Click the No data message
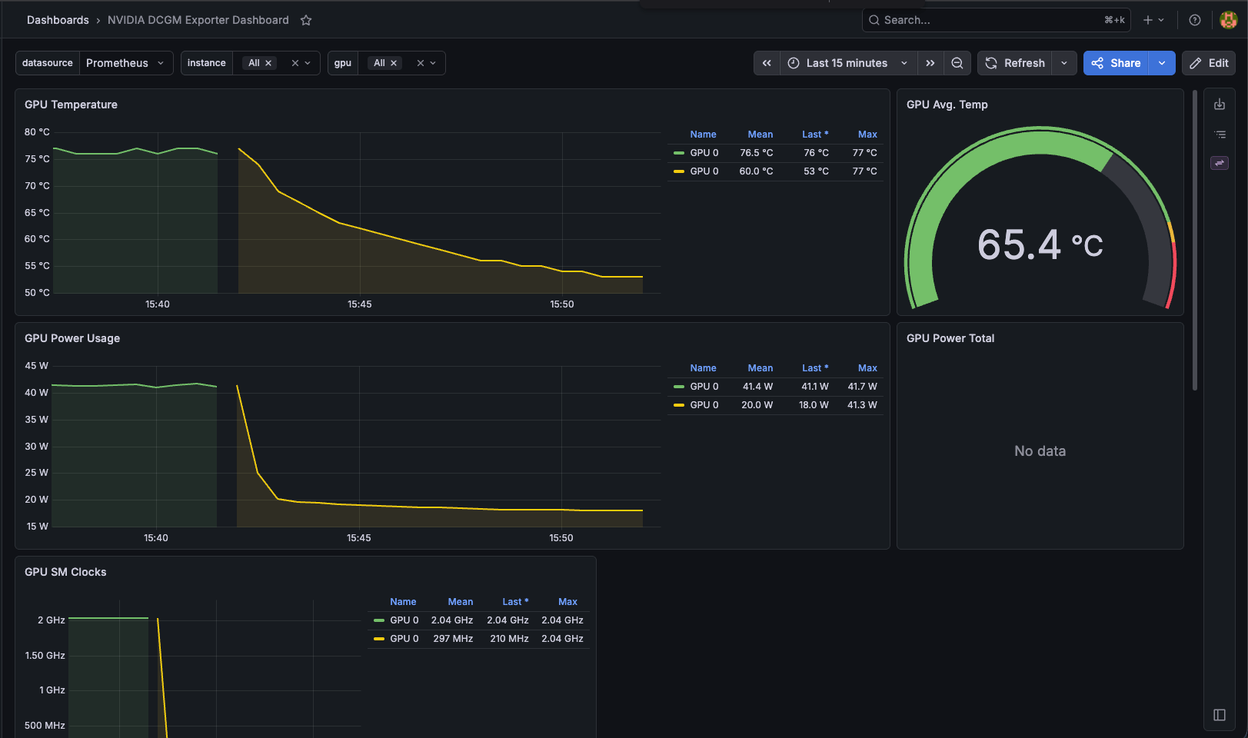Screen dimensions: 1248x738 tap(1040, 451)
